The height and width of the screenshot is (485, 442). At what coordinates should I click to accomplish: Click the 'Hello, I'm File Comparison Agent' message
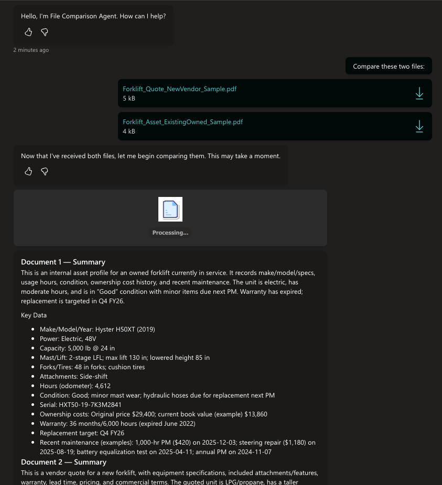(x=93, y=16)
